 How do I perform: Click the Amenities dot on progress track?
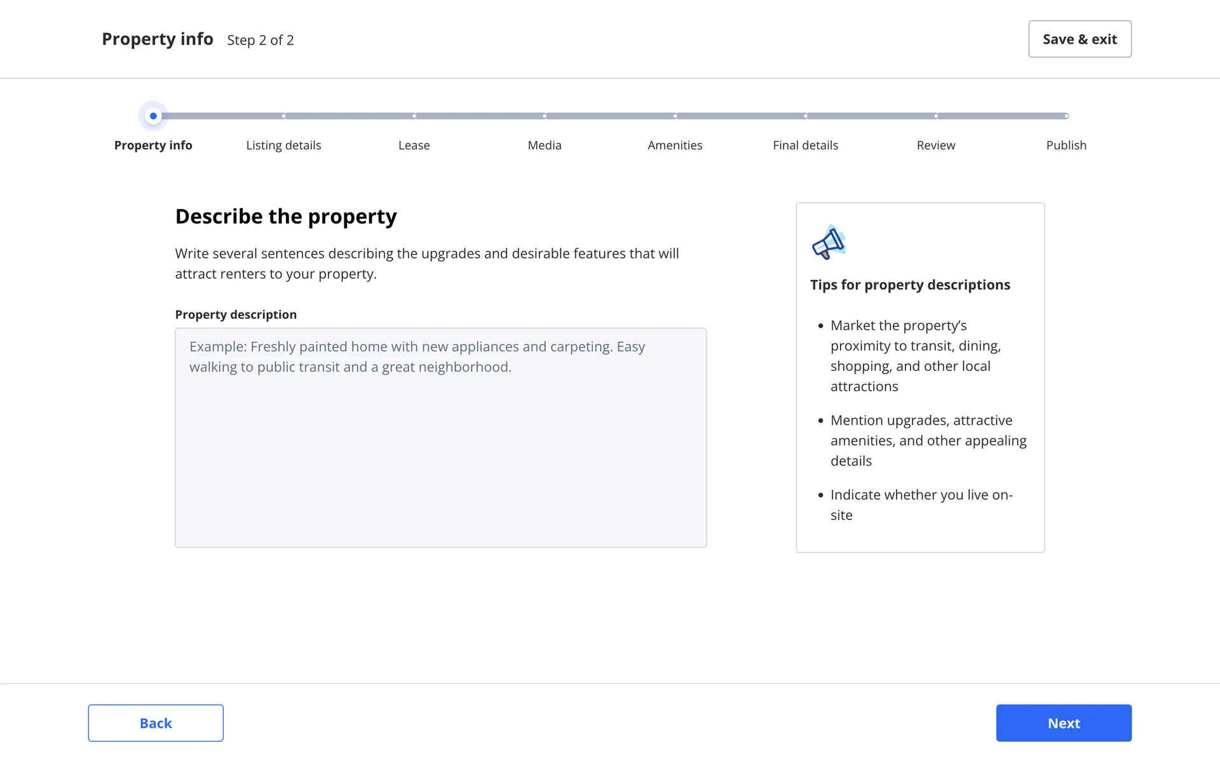coord(675,116)
